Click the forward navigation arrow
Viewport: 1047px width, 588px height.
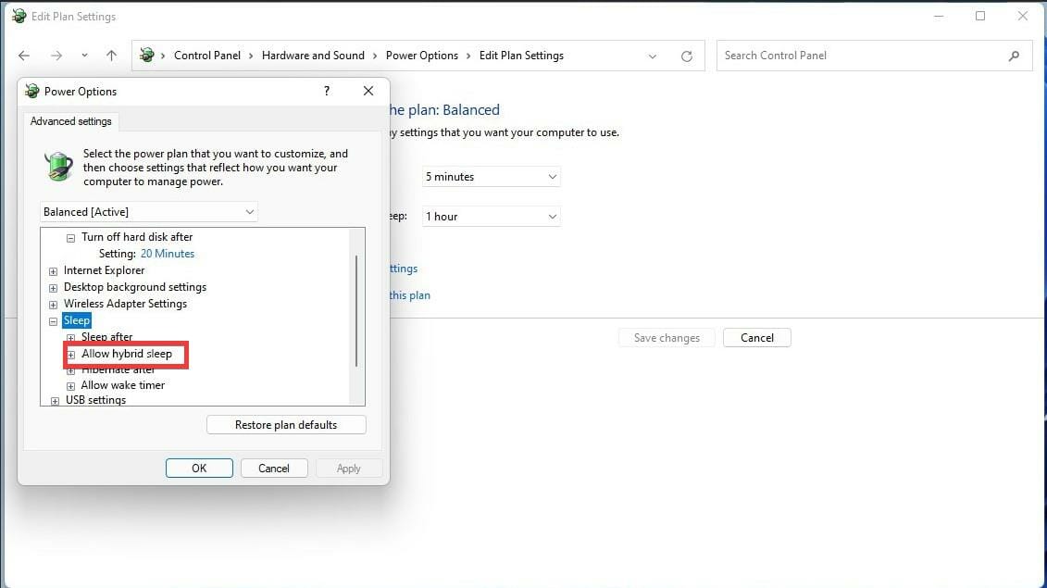pos(53,56)
